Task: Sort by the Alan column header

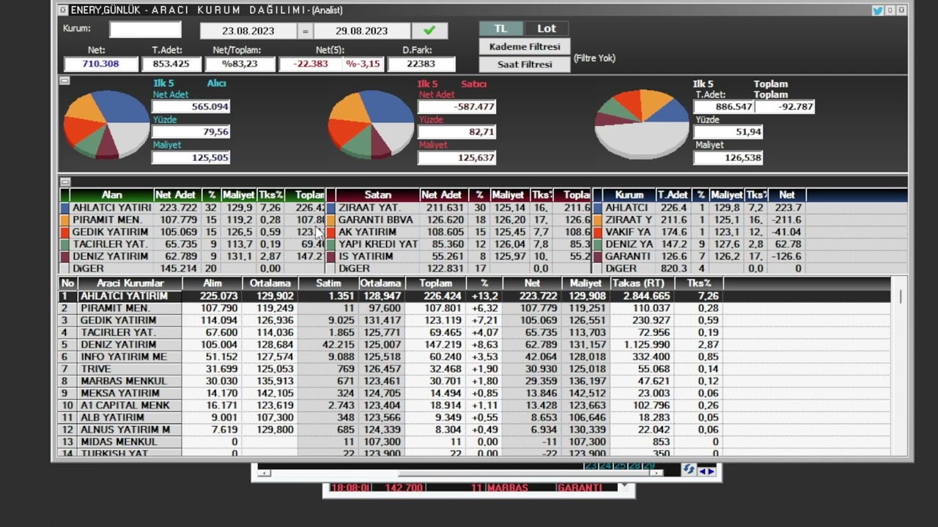Action: pyautogui.click(x=111, y=195)
